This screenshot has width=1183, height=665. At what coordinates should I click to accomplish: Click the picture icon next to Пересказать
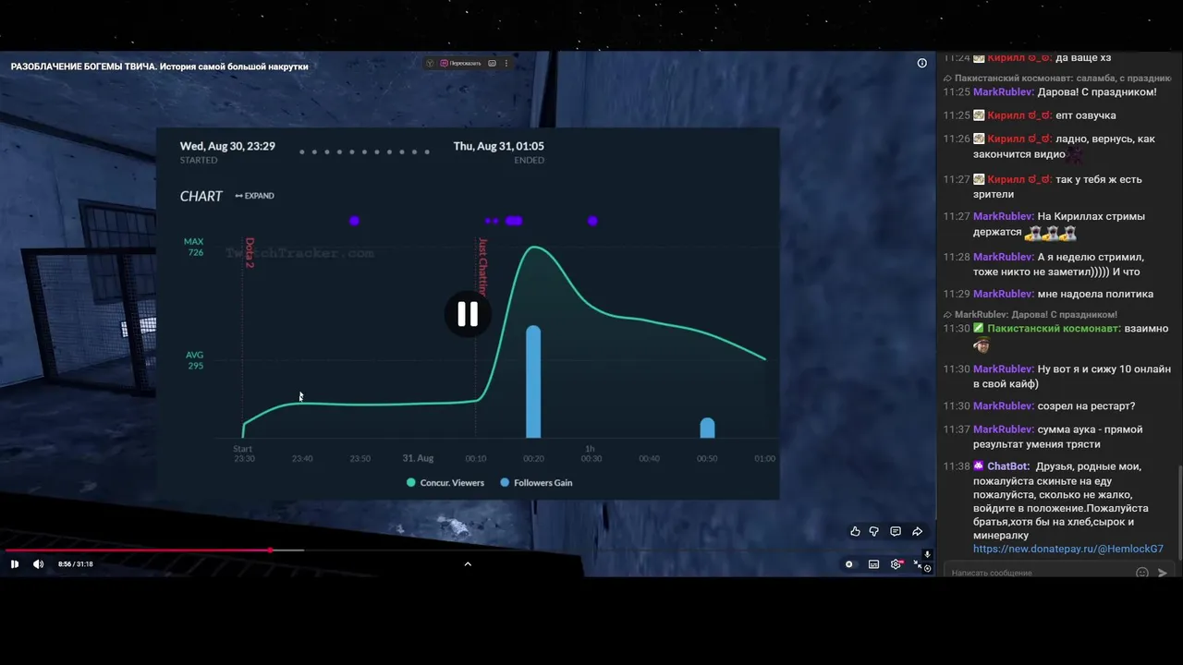pos(492,63)
